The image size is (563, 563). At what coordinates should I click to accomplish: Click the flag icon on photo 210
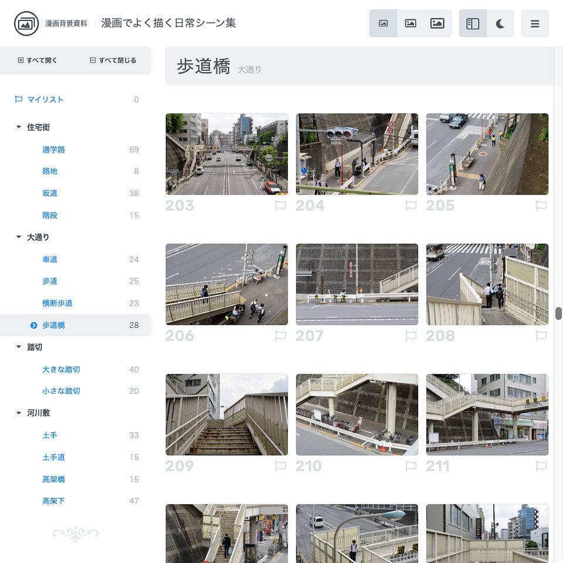(x=410, y=466)
